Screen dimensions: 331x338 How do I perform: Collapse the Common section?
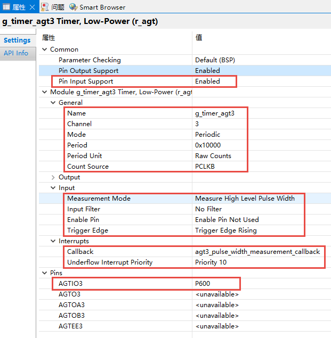point(45,50)
